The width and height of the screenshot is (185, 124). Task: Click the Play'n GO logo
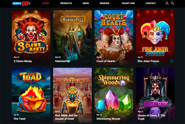(x=21, y=3)
